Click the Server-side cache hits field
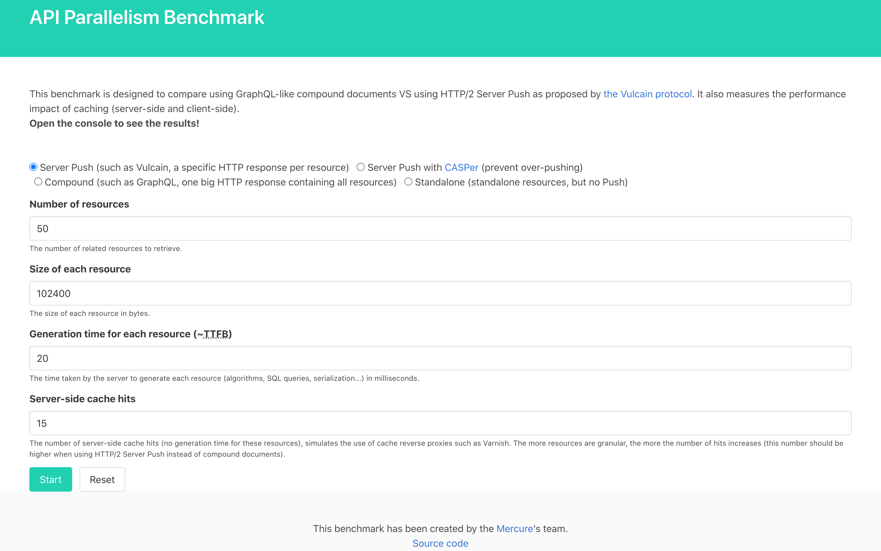881x551 pixels. click(x=440, y=423)
